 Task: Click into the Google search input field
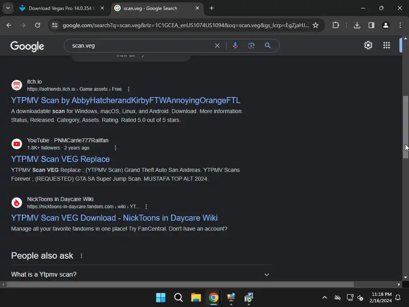click(x=141, y=46)
